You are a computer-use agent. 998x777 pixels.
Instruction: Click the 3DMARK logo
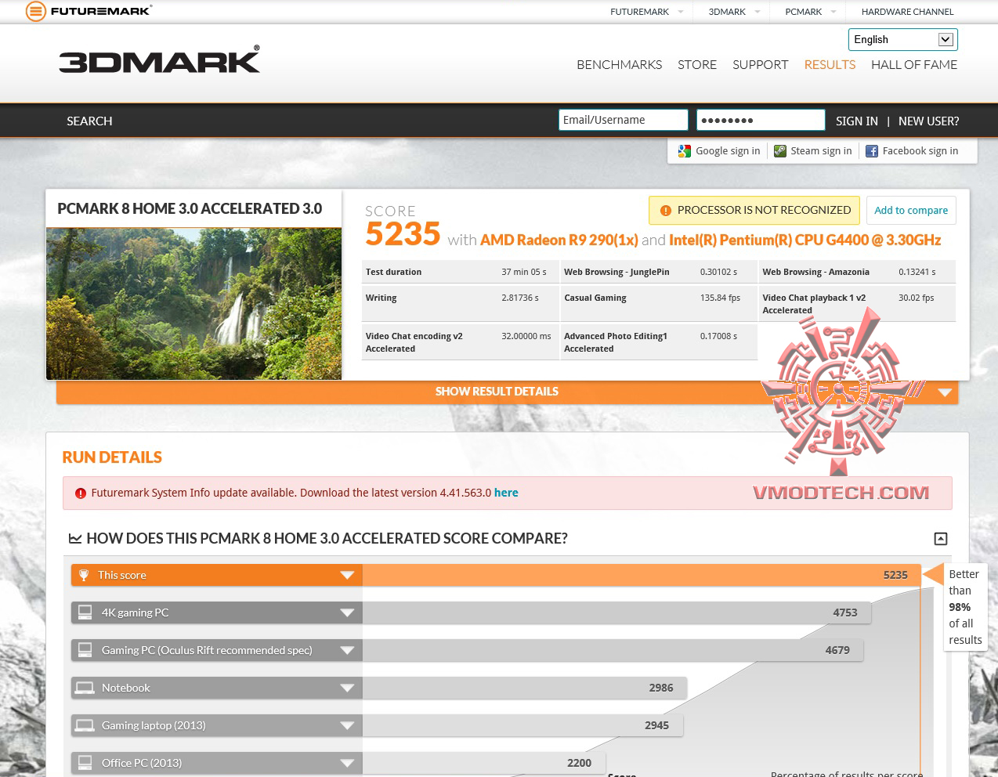click(160, 60)
